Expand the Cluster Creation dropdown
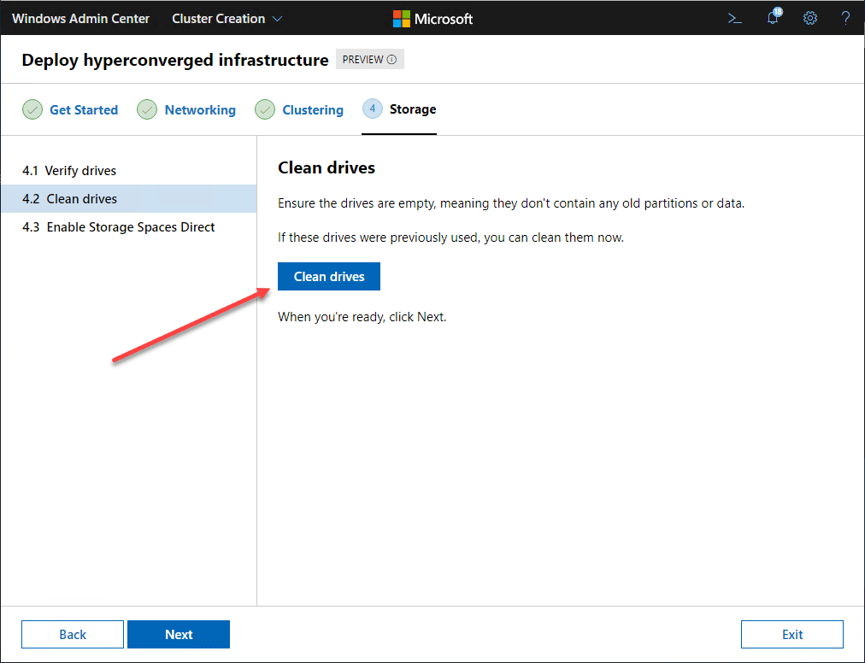 pyautogui.click(x=227, y=18)
